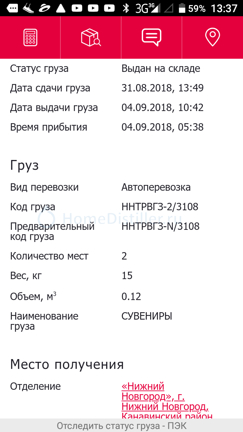Select the cargo code ННТРВГЗ-2/3108
The image size is (243, 432).
pos(160,207)
